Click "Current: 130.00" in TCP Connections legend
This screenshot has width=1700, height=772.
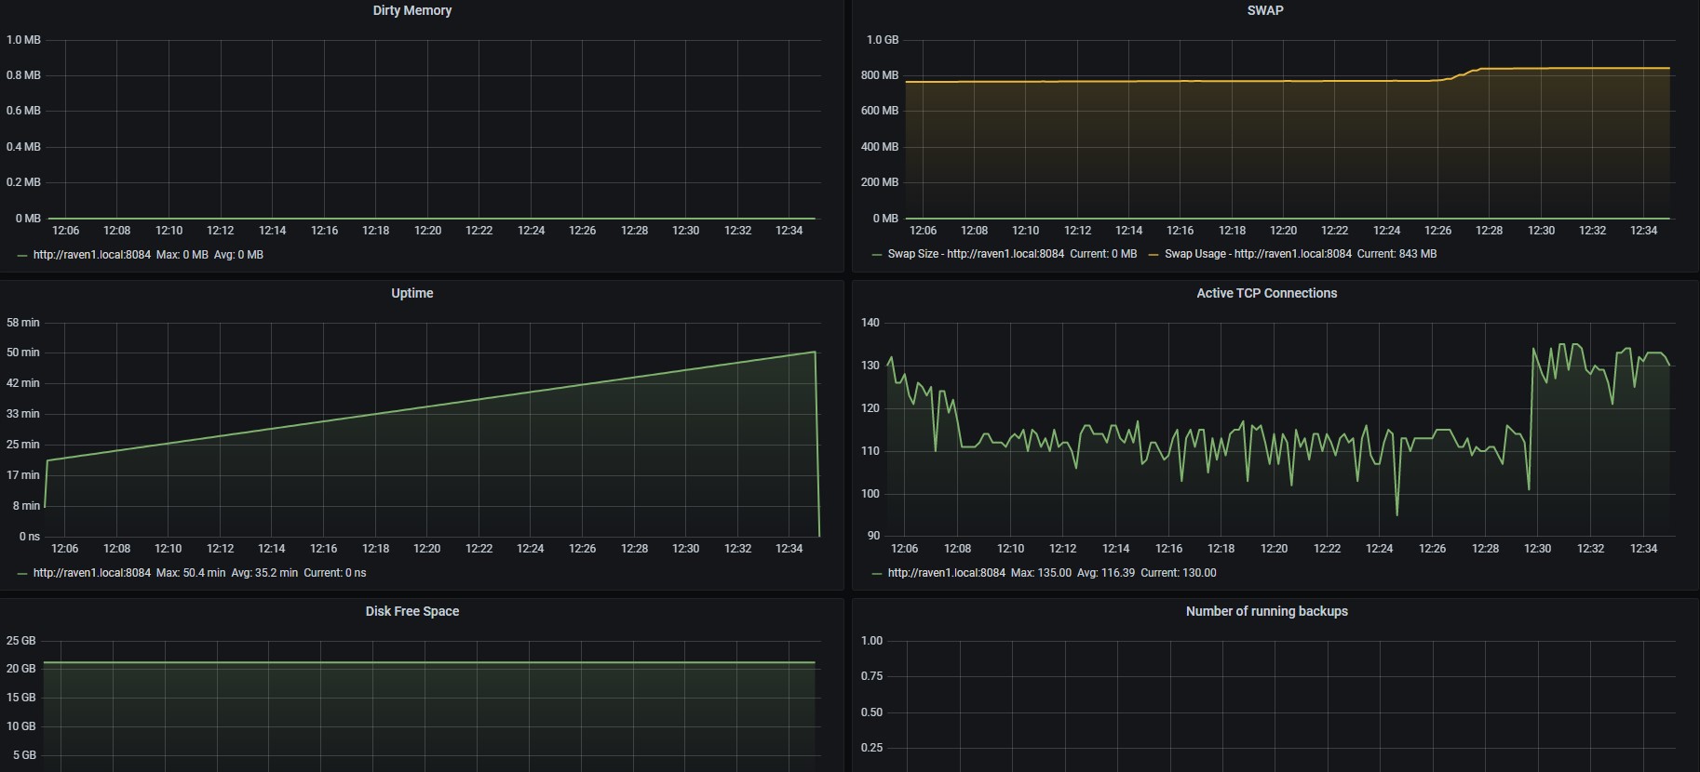pyautogui.click(x=1179, y=573)
